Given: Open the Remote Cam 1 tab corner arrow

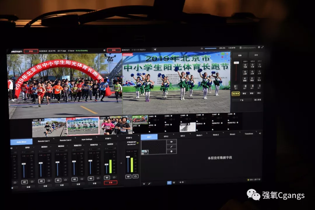Looking at the screenshot, I should (x=54, y=139).
